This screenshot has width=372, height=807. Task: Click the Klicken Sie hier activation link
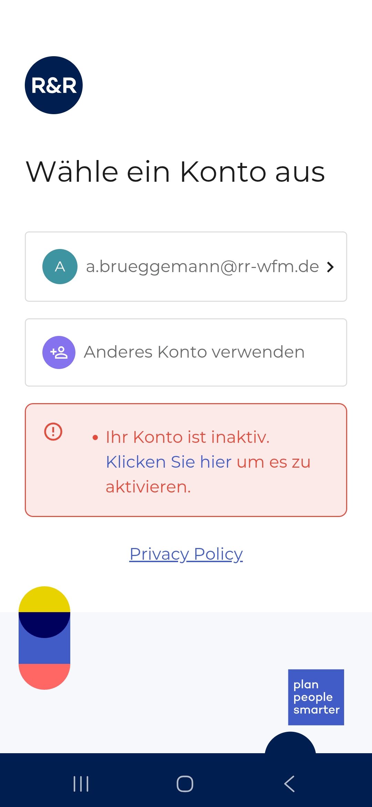point(168,462)
